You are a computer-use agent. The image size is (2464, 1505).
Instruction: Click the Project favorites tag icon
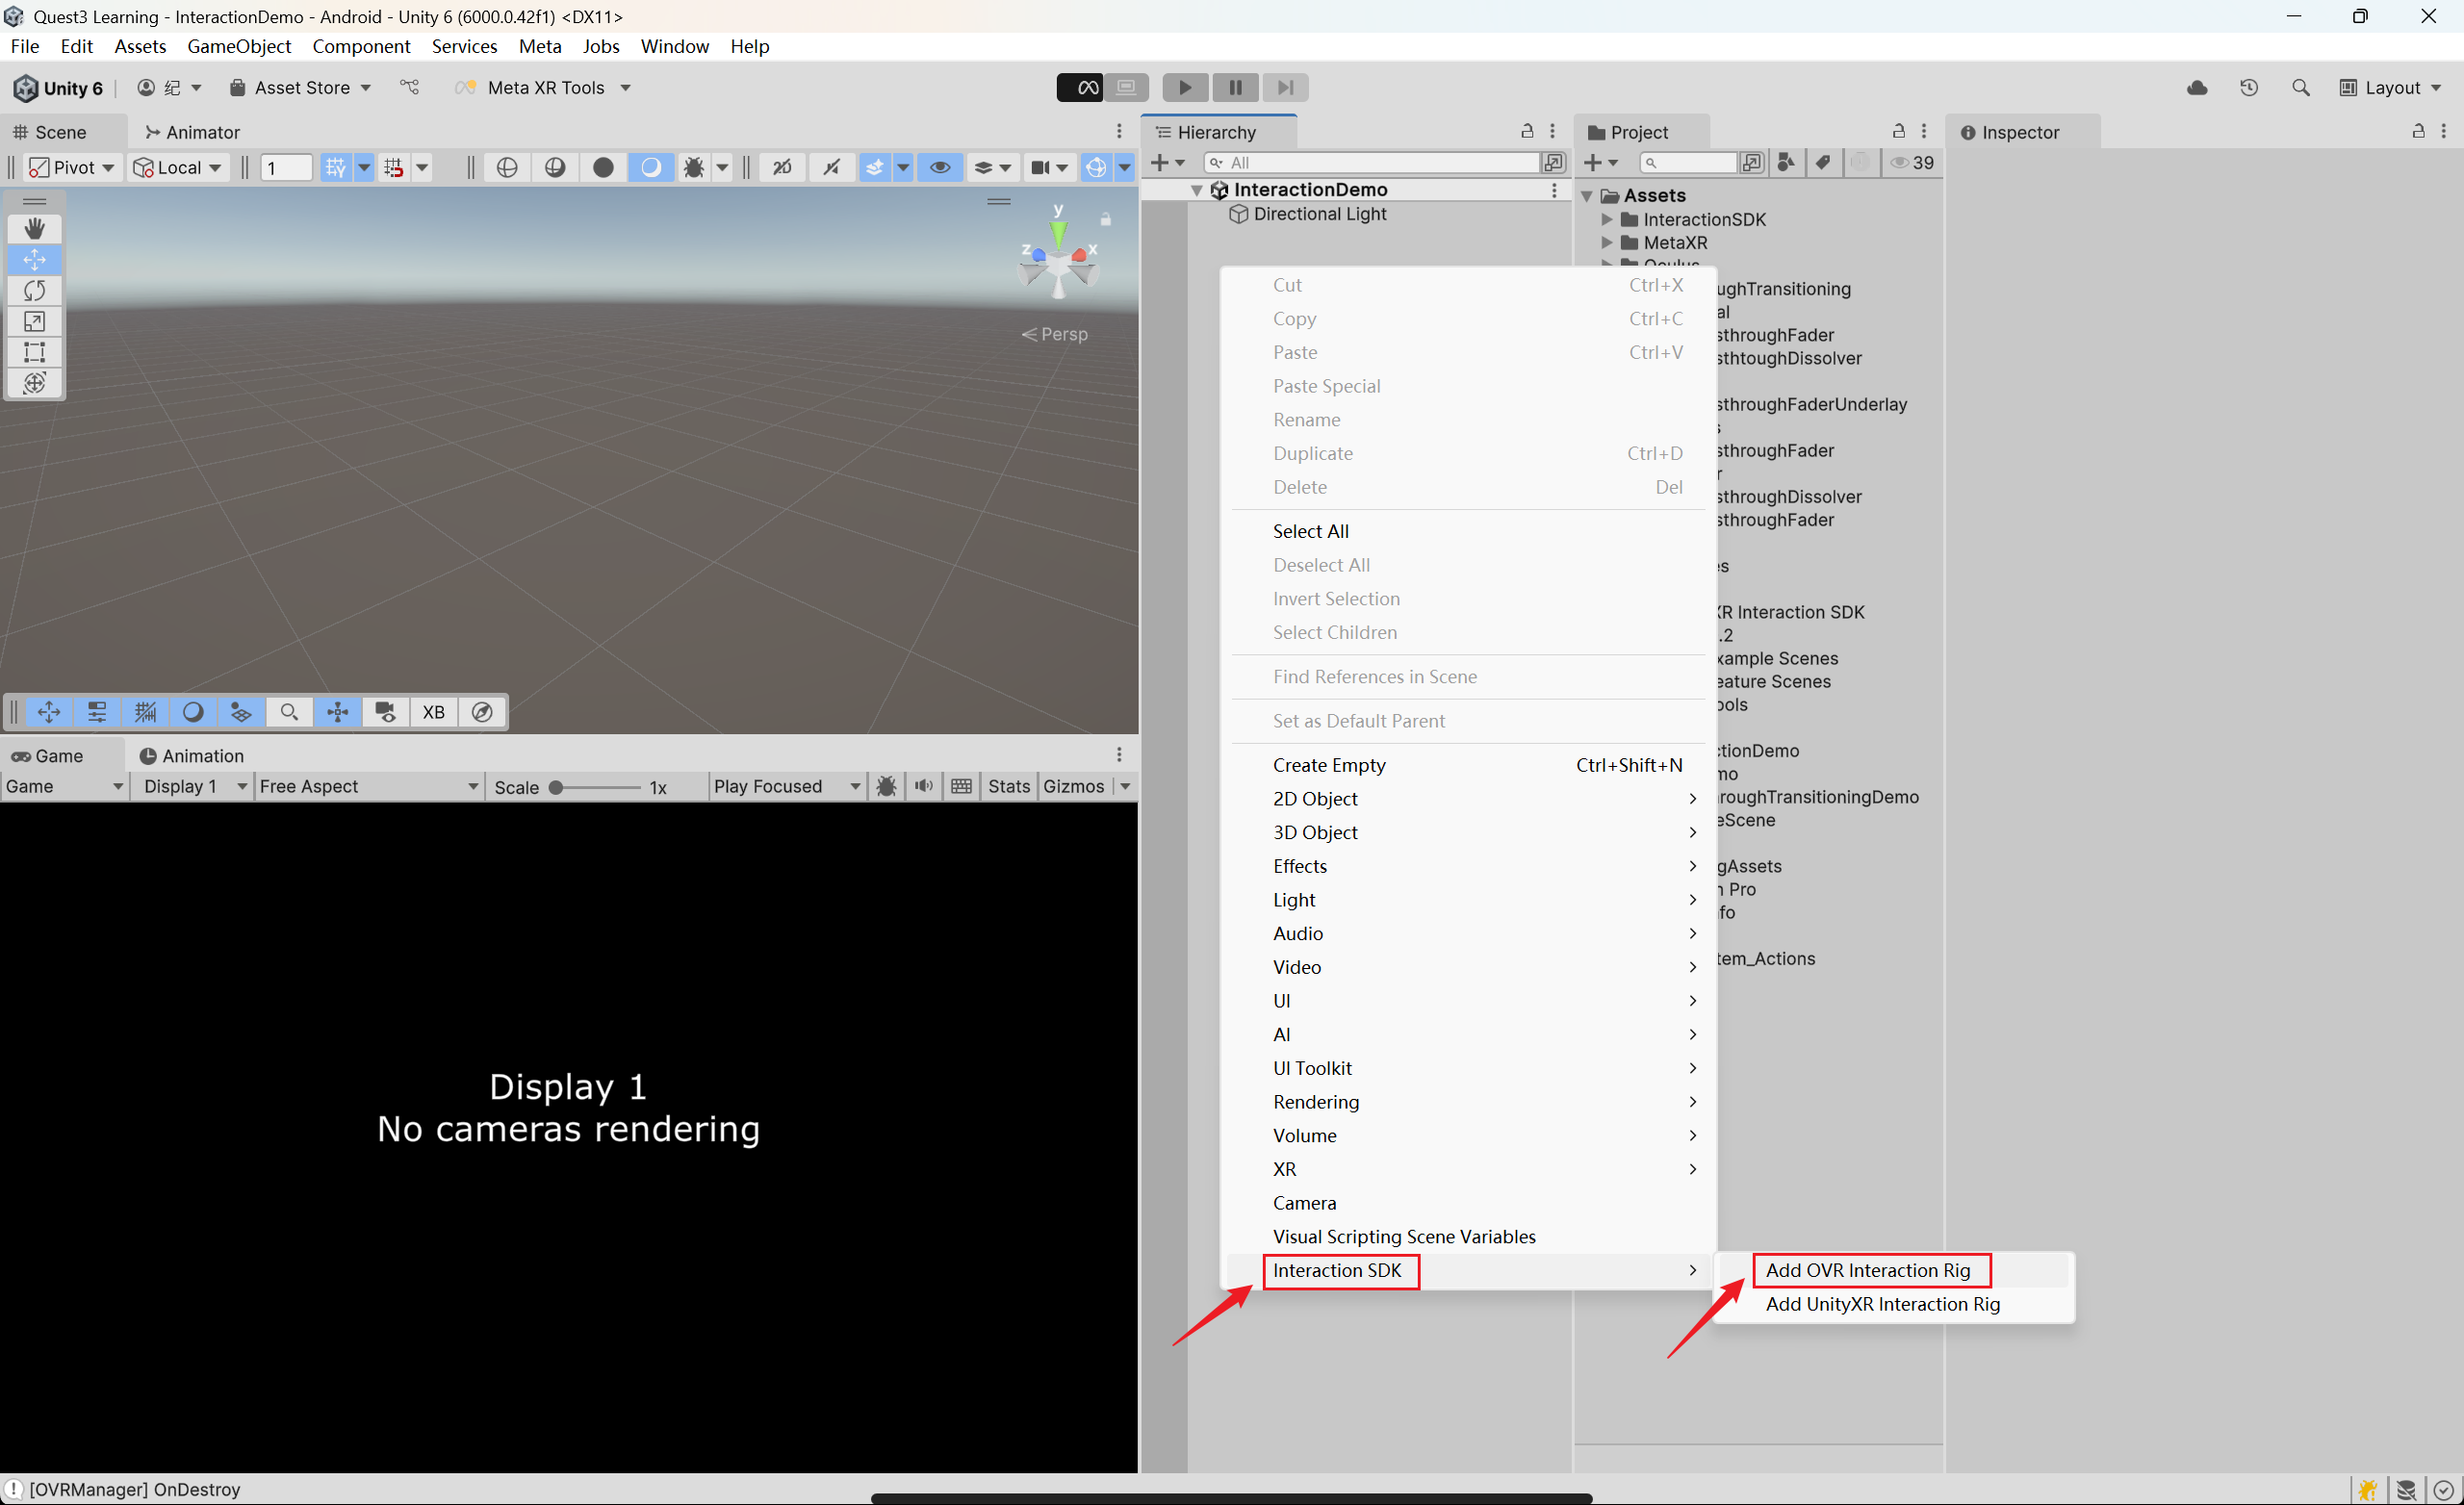1823,162
